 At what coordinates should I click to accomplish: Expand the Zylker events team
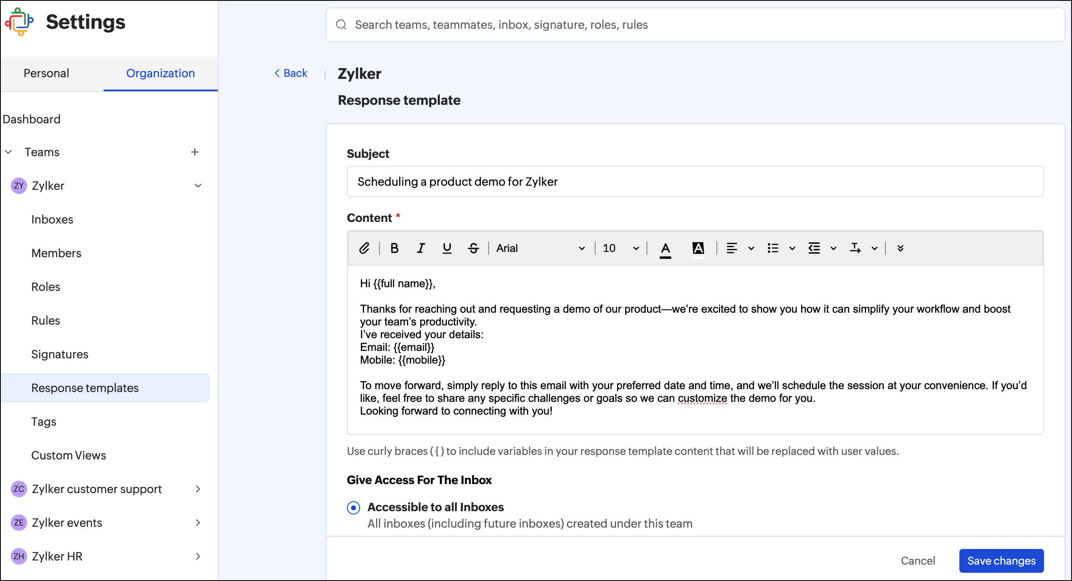pos(198,522)
